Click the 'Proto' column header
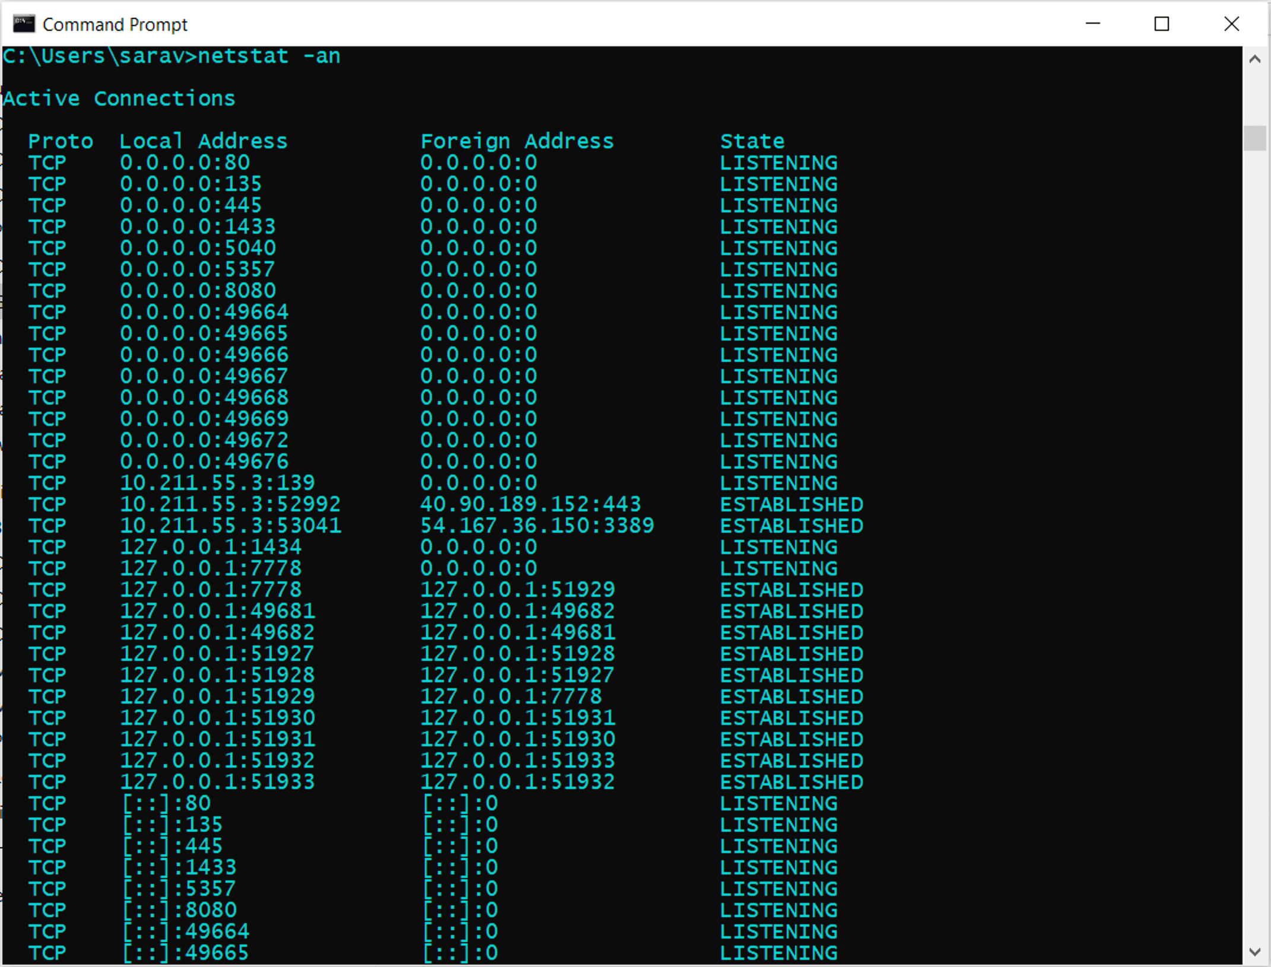 (61, 141)
